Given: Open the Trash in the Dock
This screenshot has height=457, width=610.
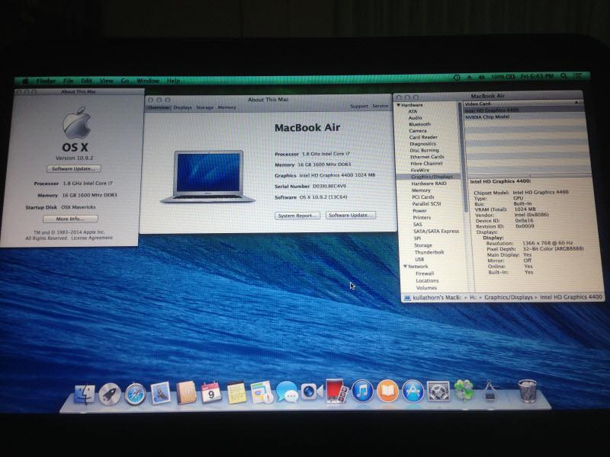Looking at the screenshot, I should pyautogui.click(x=526, y=391).
